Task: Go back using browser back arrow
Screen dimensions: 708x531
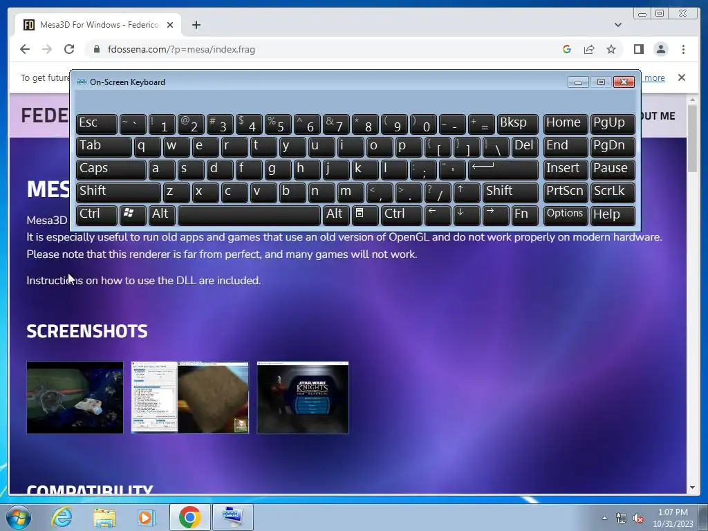Action: tap(25, 49)
